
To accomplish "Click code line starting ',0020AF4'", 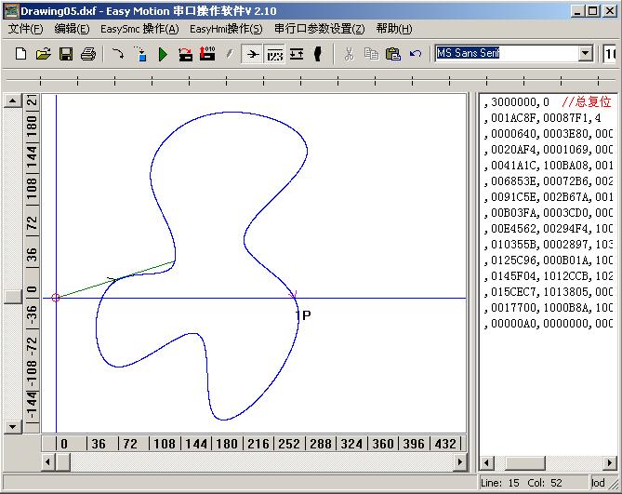I will coord(548,149).
